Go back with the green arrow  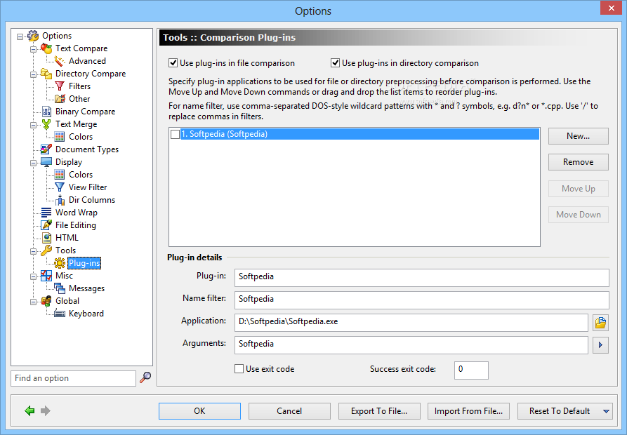(x=29, y=410)
